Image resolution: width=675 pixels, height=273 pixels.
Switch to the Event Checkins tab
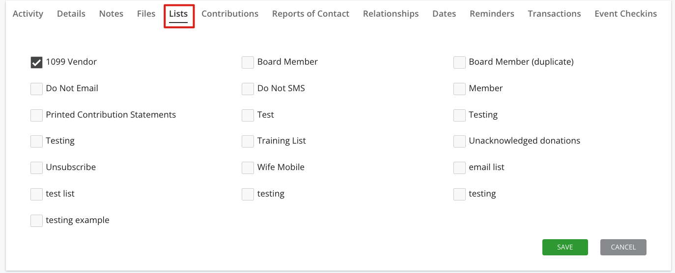pos(625,14)
